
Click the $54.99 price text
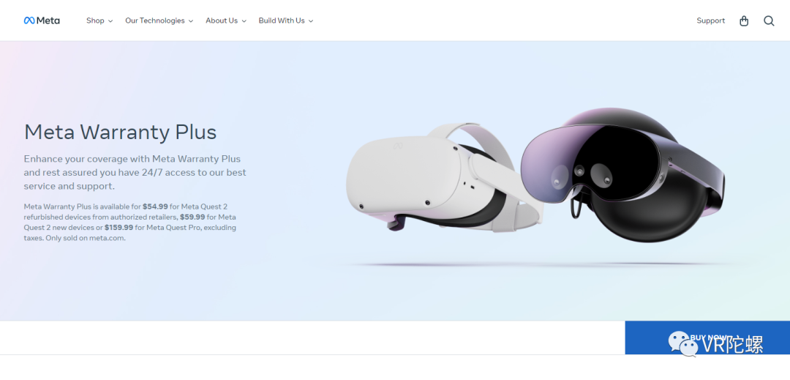click(x=156, y=206)
